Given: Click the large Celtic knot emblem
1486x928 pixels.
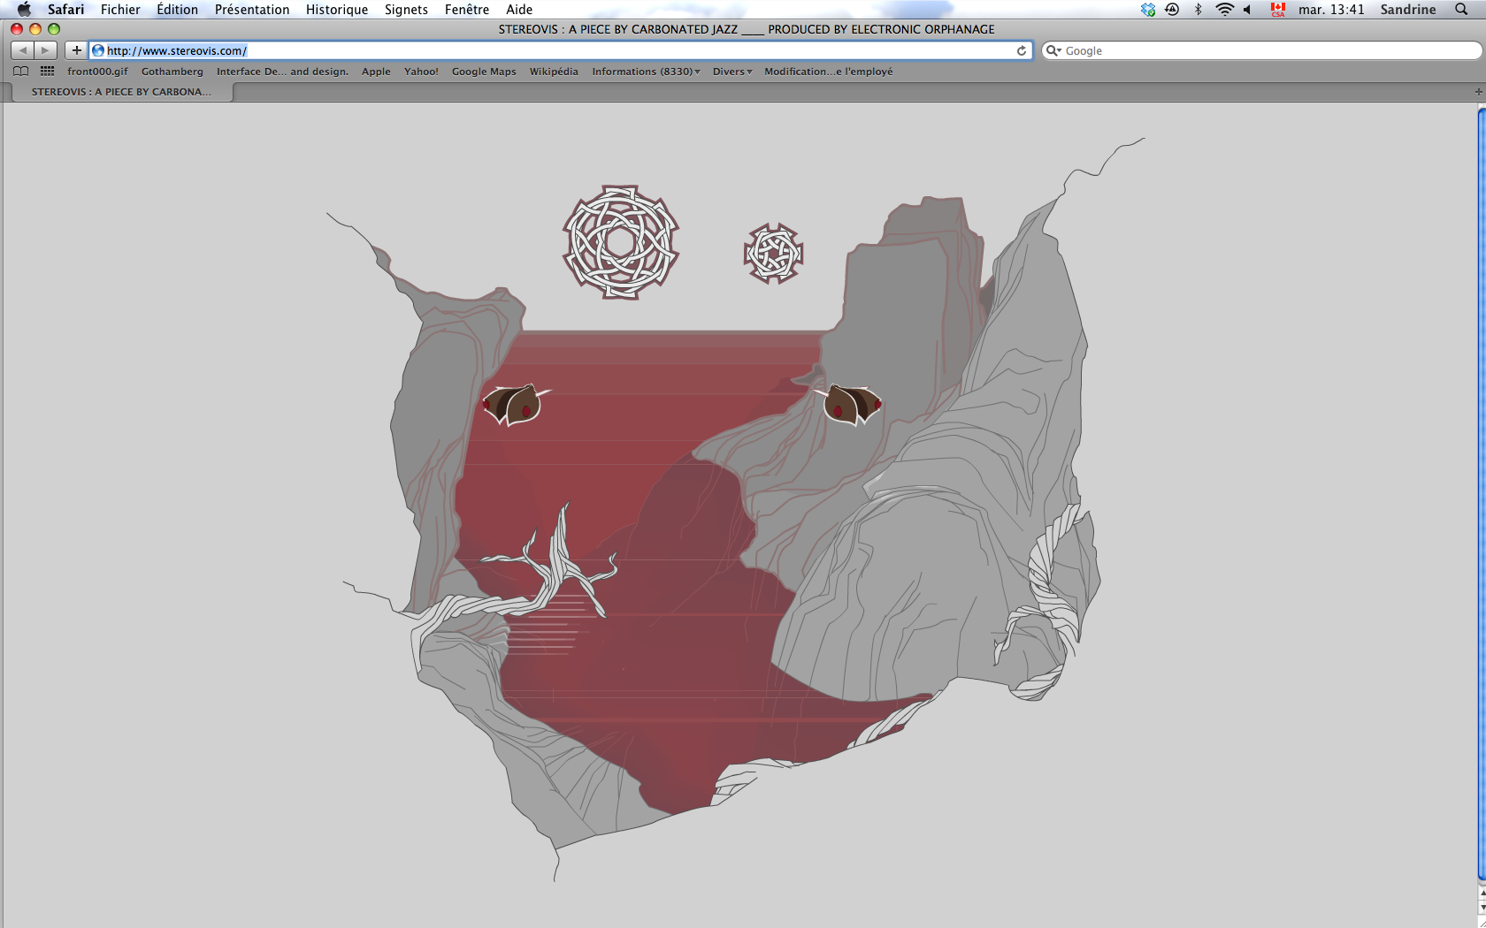Looking at the screenshot, I should tap(621, 242).
